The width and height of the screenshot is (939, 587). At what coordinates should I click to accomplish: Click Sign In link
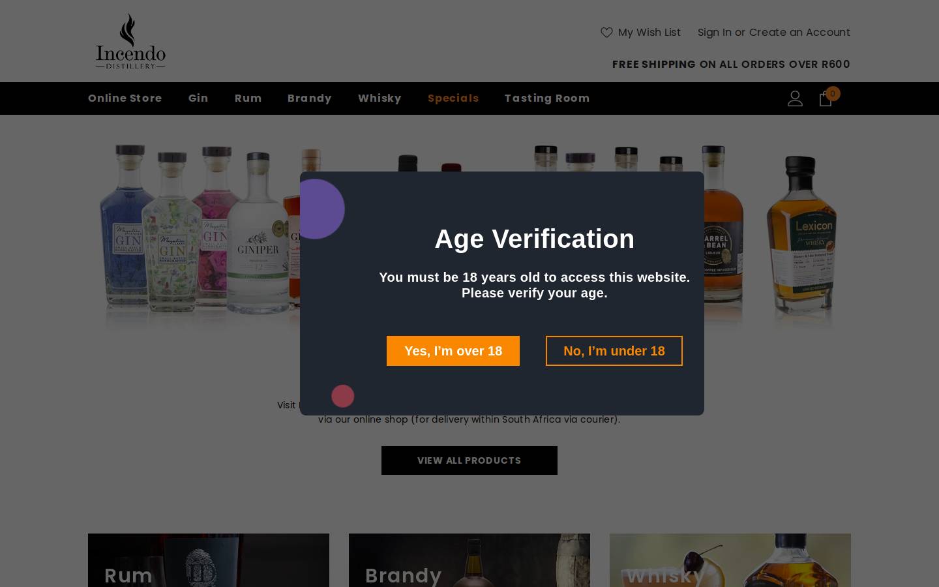715,33
